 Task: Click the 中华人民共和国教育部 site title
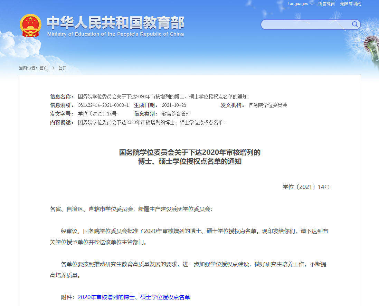pos(115,23)
